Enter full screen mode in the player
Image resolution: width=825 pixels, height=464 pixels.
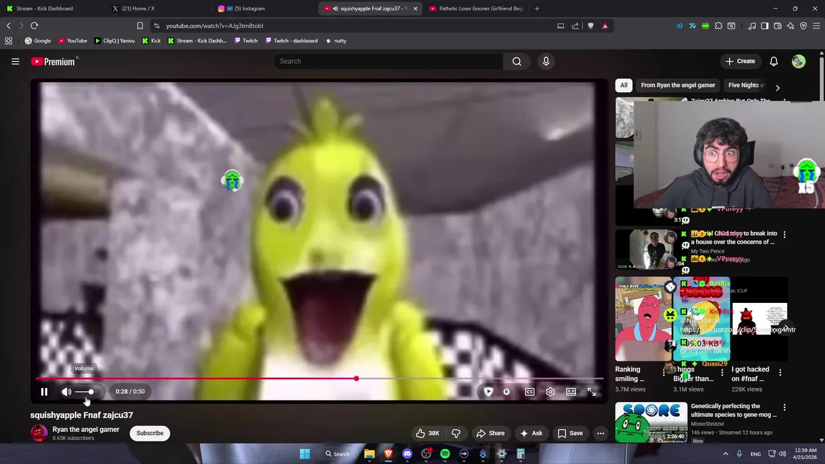[592, 392]
